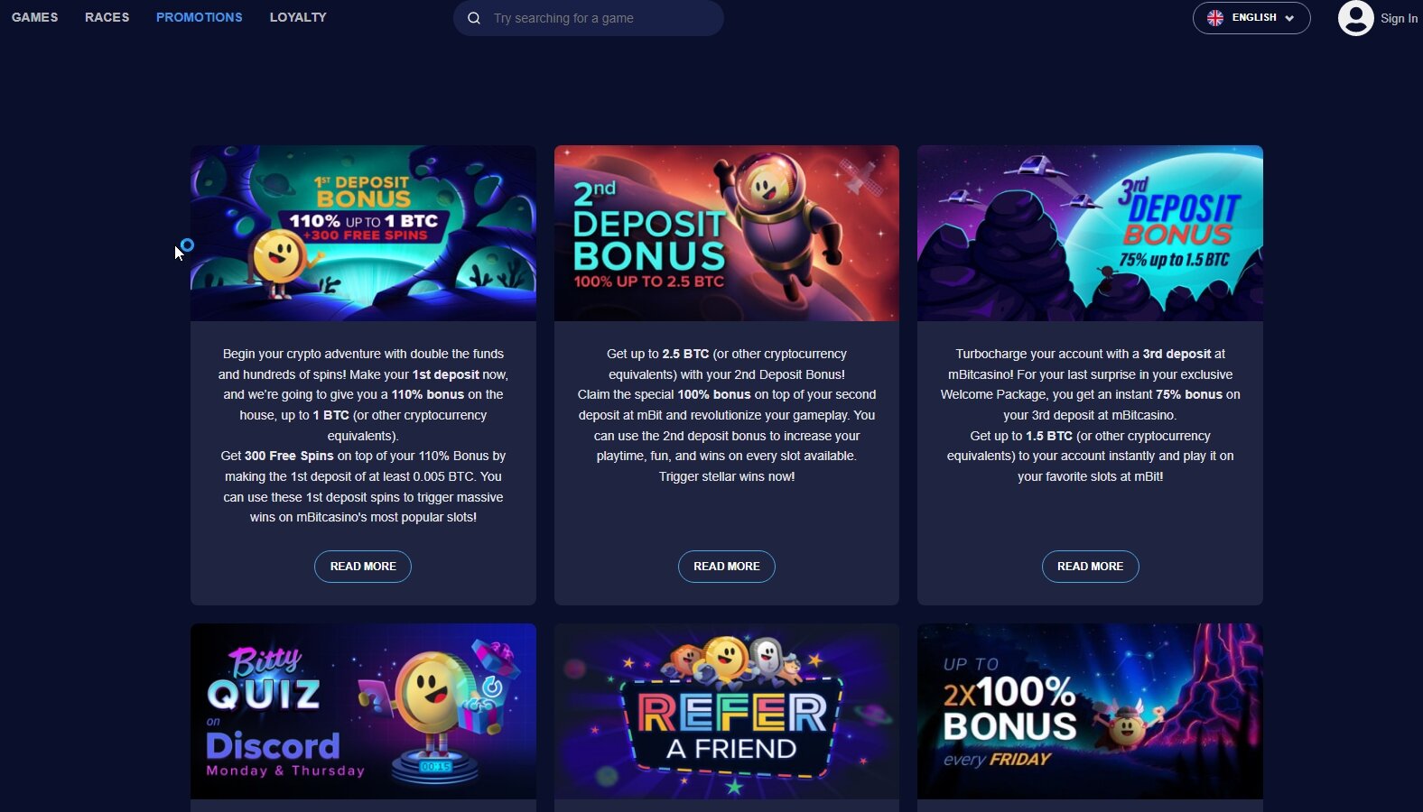Open the 2nd Deposit Bonus banner image

pos(727,233)
